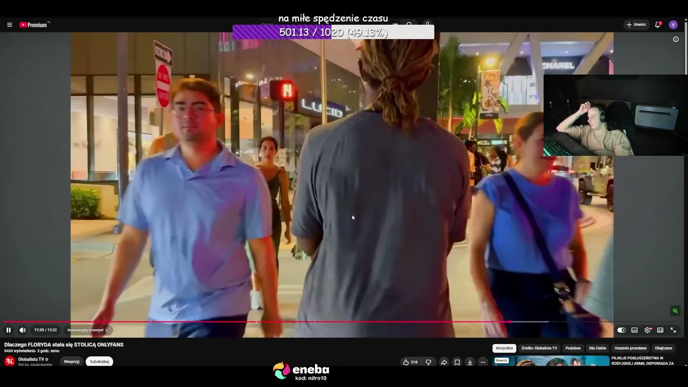Image resolution: width=688 pixels, height=387 pixels.
Task: Download the video
Action: pyautogui.click(x=470, y=362)
